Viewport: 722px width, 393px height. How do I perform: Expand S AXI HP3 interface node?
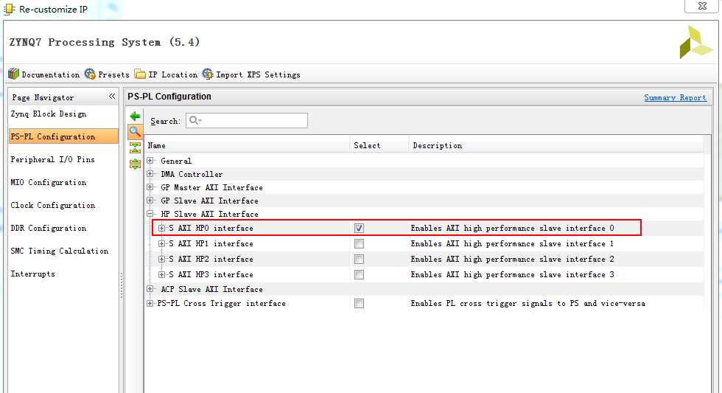(161, 274)
